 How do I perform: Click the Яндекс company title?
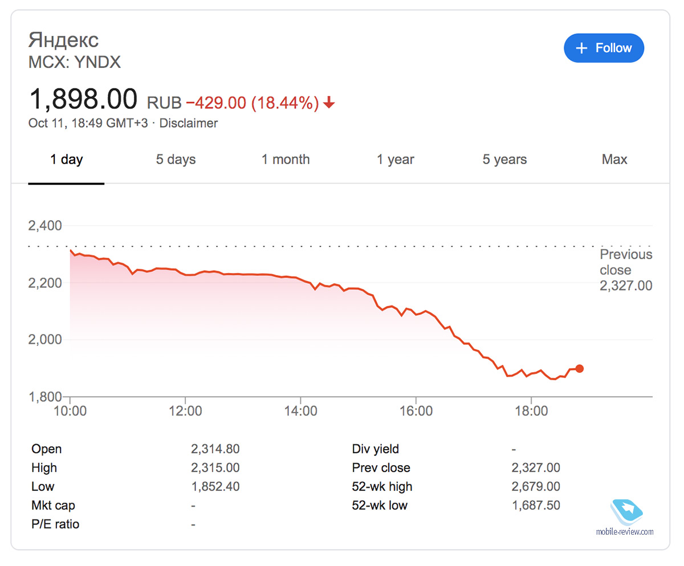pyautogui.click(x=63, y=40)
